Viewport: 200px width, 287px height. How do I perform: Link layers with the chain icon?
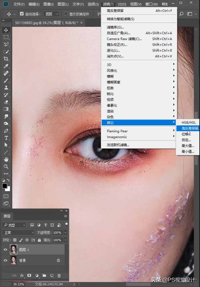14,276
